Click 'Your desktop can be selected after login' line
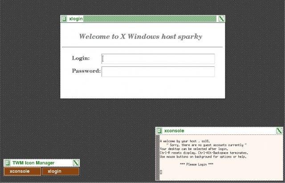285x183 pixels. pyautogui.click(x=194, y=149)
